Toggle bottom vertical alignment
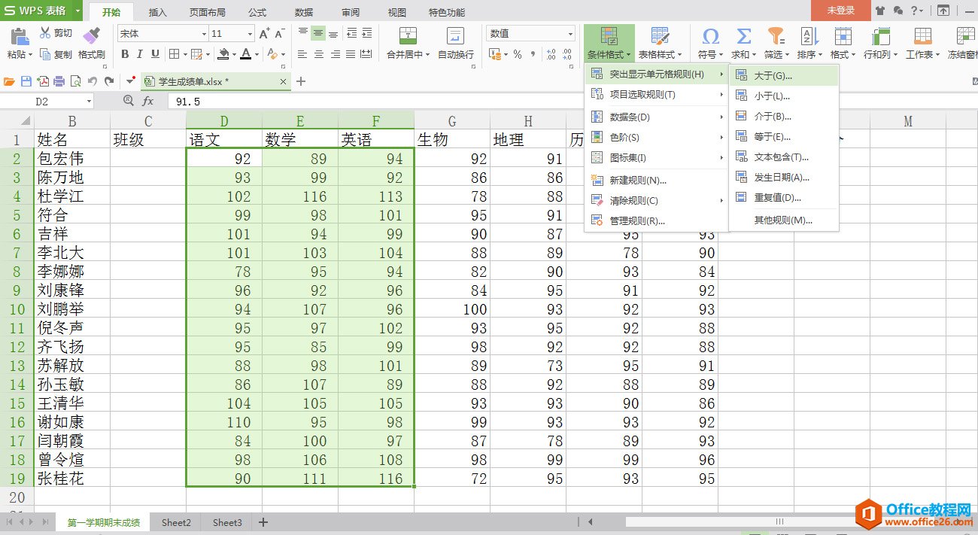 (333, 33)
